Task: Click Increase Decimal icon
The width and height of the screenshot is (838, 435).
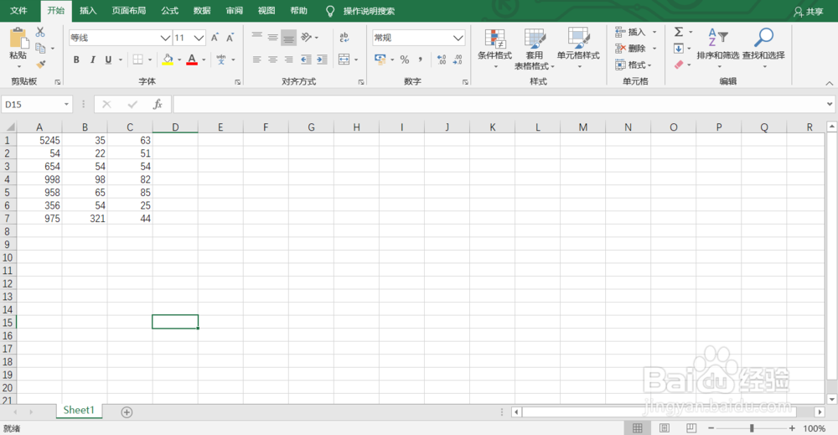Action: (x=442, y=60)
